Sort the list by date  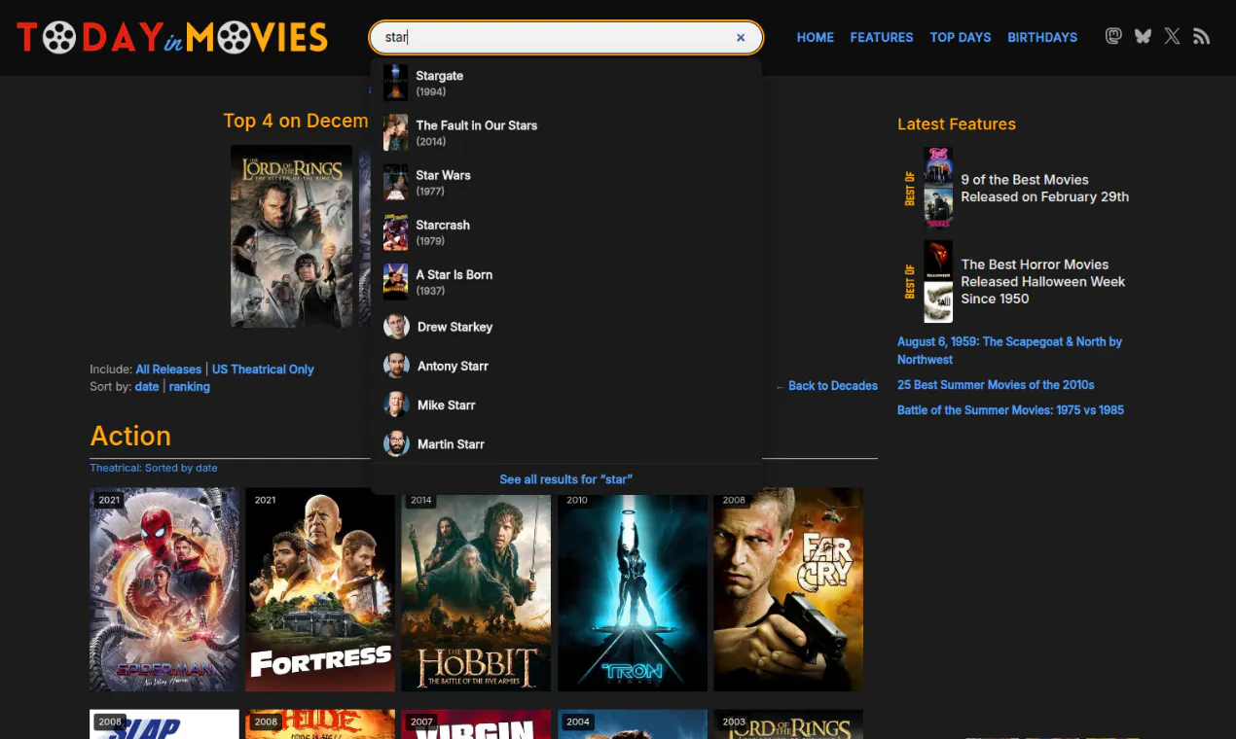click(x=147, y=387)
